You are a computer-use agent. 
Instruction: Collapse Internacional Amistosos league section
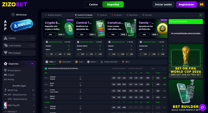pyautogui.click(x=164, y=68)
